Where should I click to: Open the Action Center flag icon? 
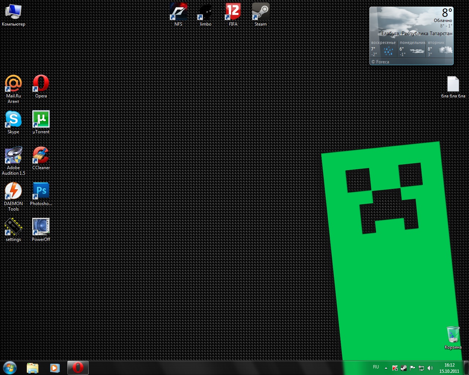tap(413, 368)
